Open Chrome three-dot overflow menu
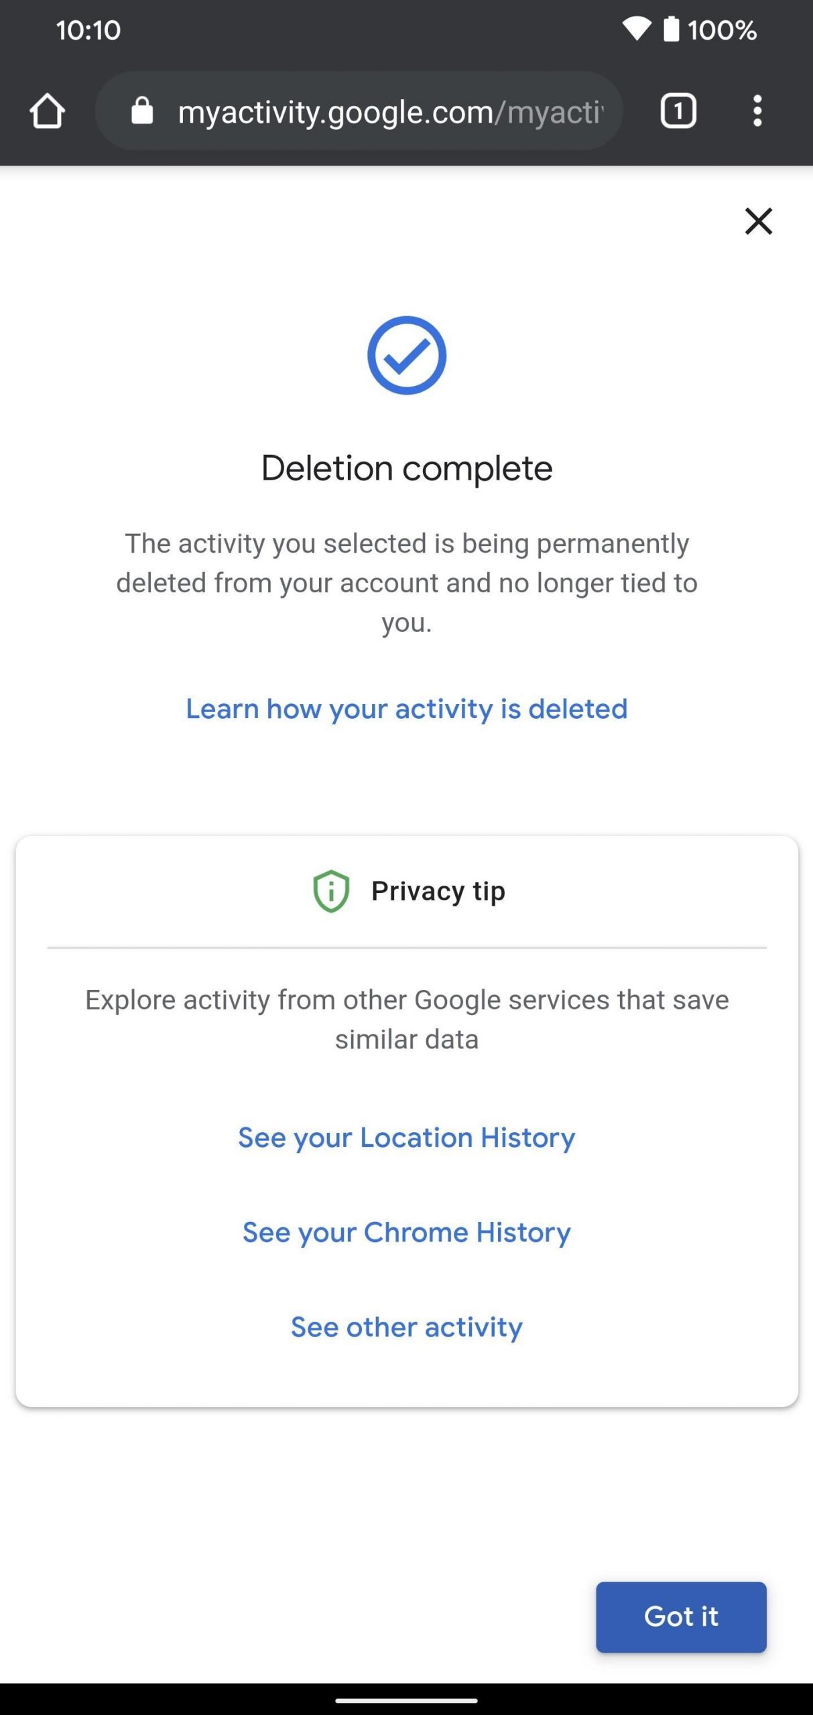This screenshot has height=1715, width=813. click(757, 111)
